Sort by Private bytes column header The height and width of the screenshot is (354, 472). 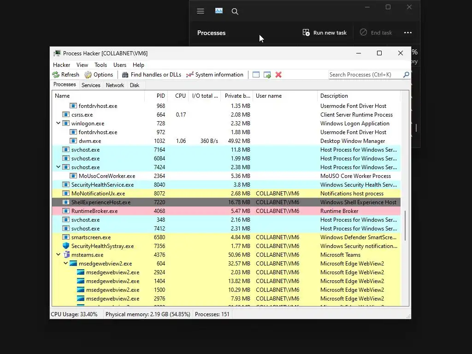point(237,96)
